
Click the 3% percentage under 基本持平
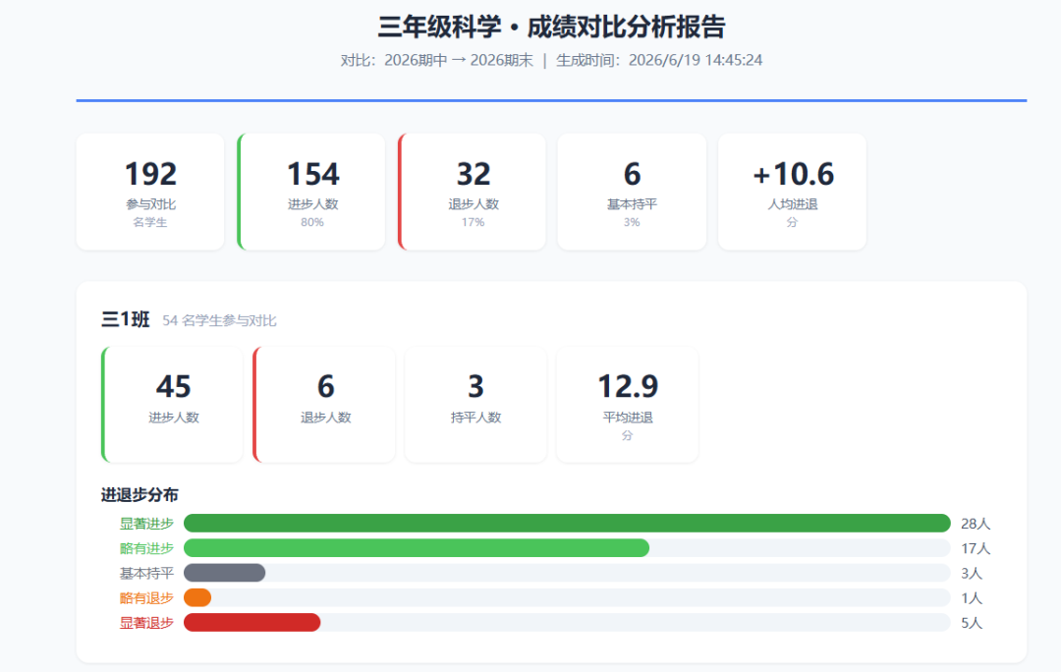(632, 222)
